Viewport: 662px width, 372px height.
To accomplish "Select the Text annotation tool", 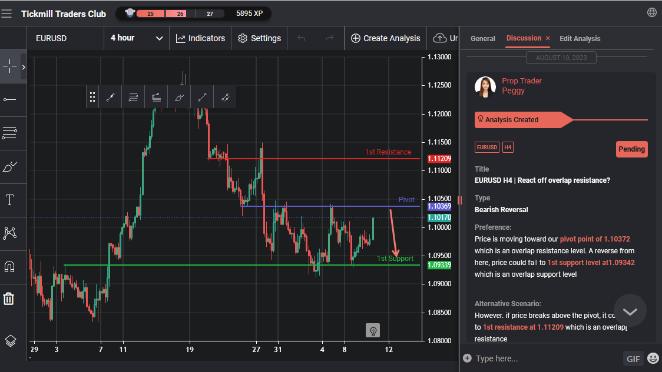I will 9,200.
